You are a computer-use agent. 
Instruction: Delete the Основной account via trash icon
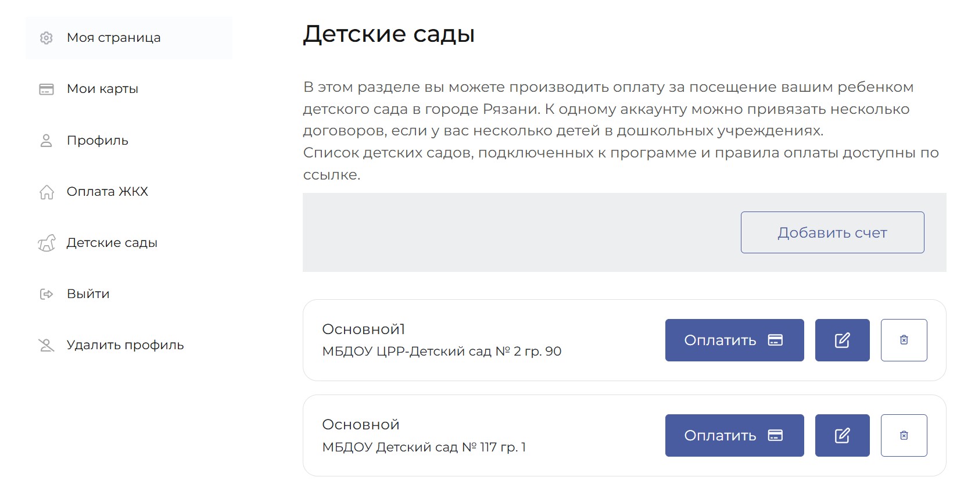(x=904, y=435)
